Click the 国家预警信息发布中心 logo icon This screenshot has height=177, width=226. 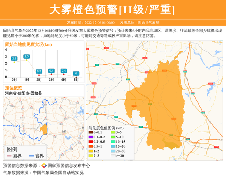[x=44, y=166]
